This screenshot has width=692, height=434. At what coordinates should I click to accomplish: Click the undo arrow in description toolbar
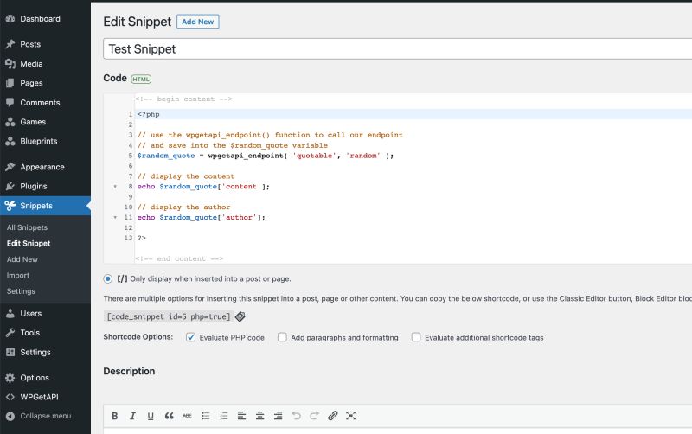296,416
